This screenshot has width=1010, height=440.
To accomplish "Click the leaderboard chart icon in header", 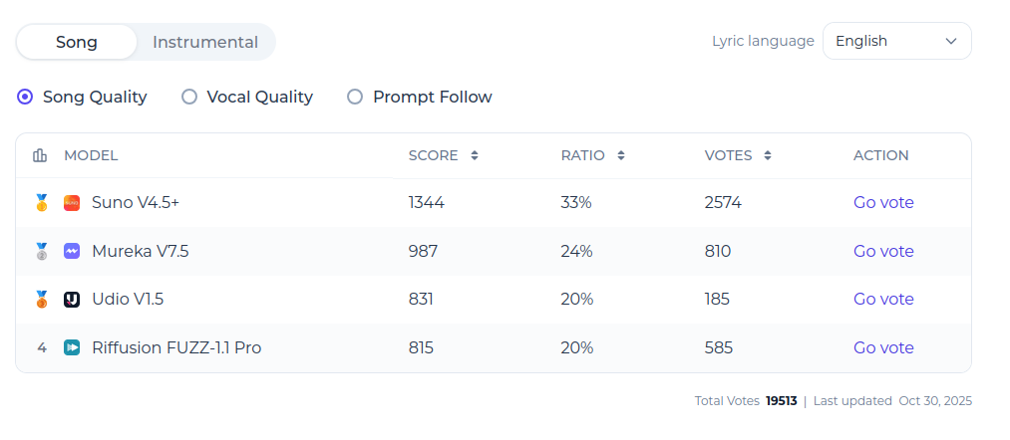I will pyautogui.click(x=40, y=155).
